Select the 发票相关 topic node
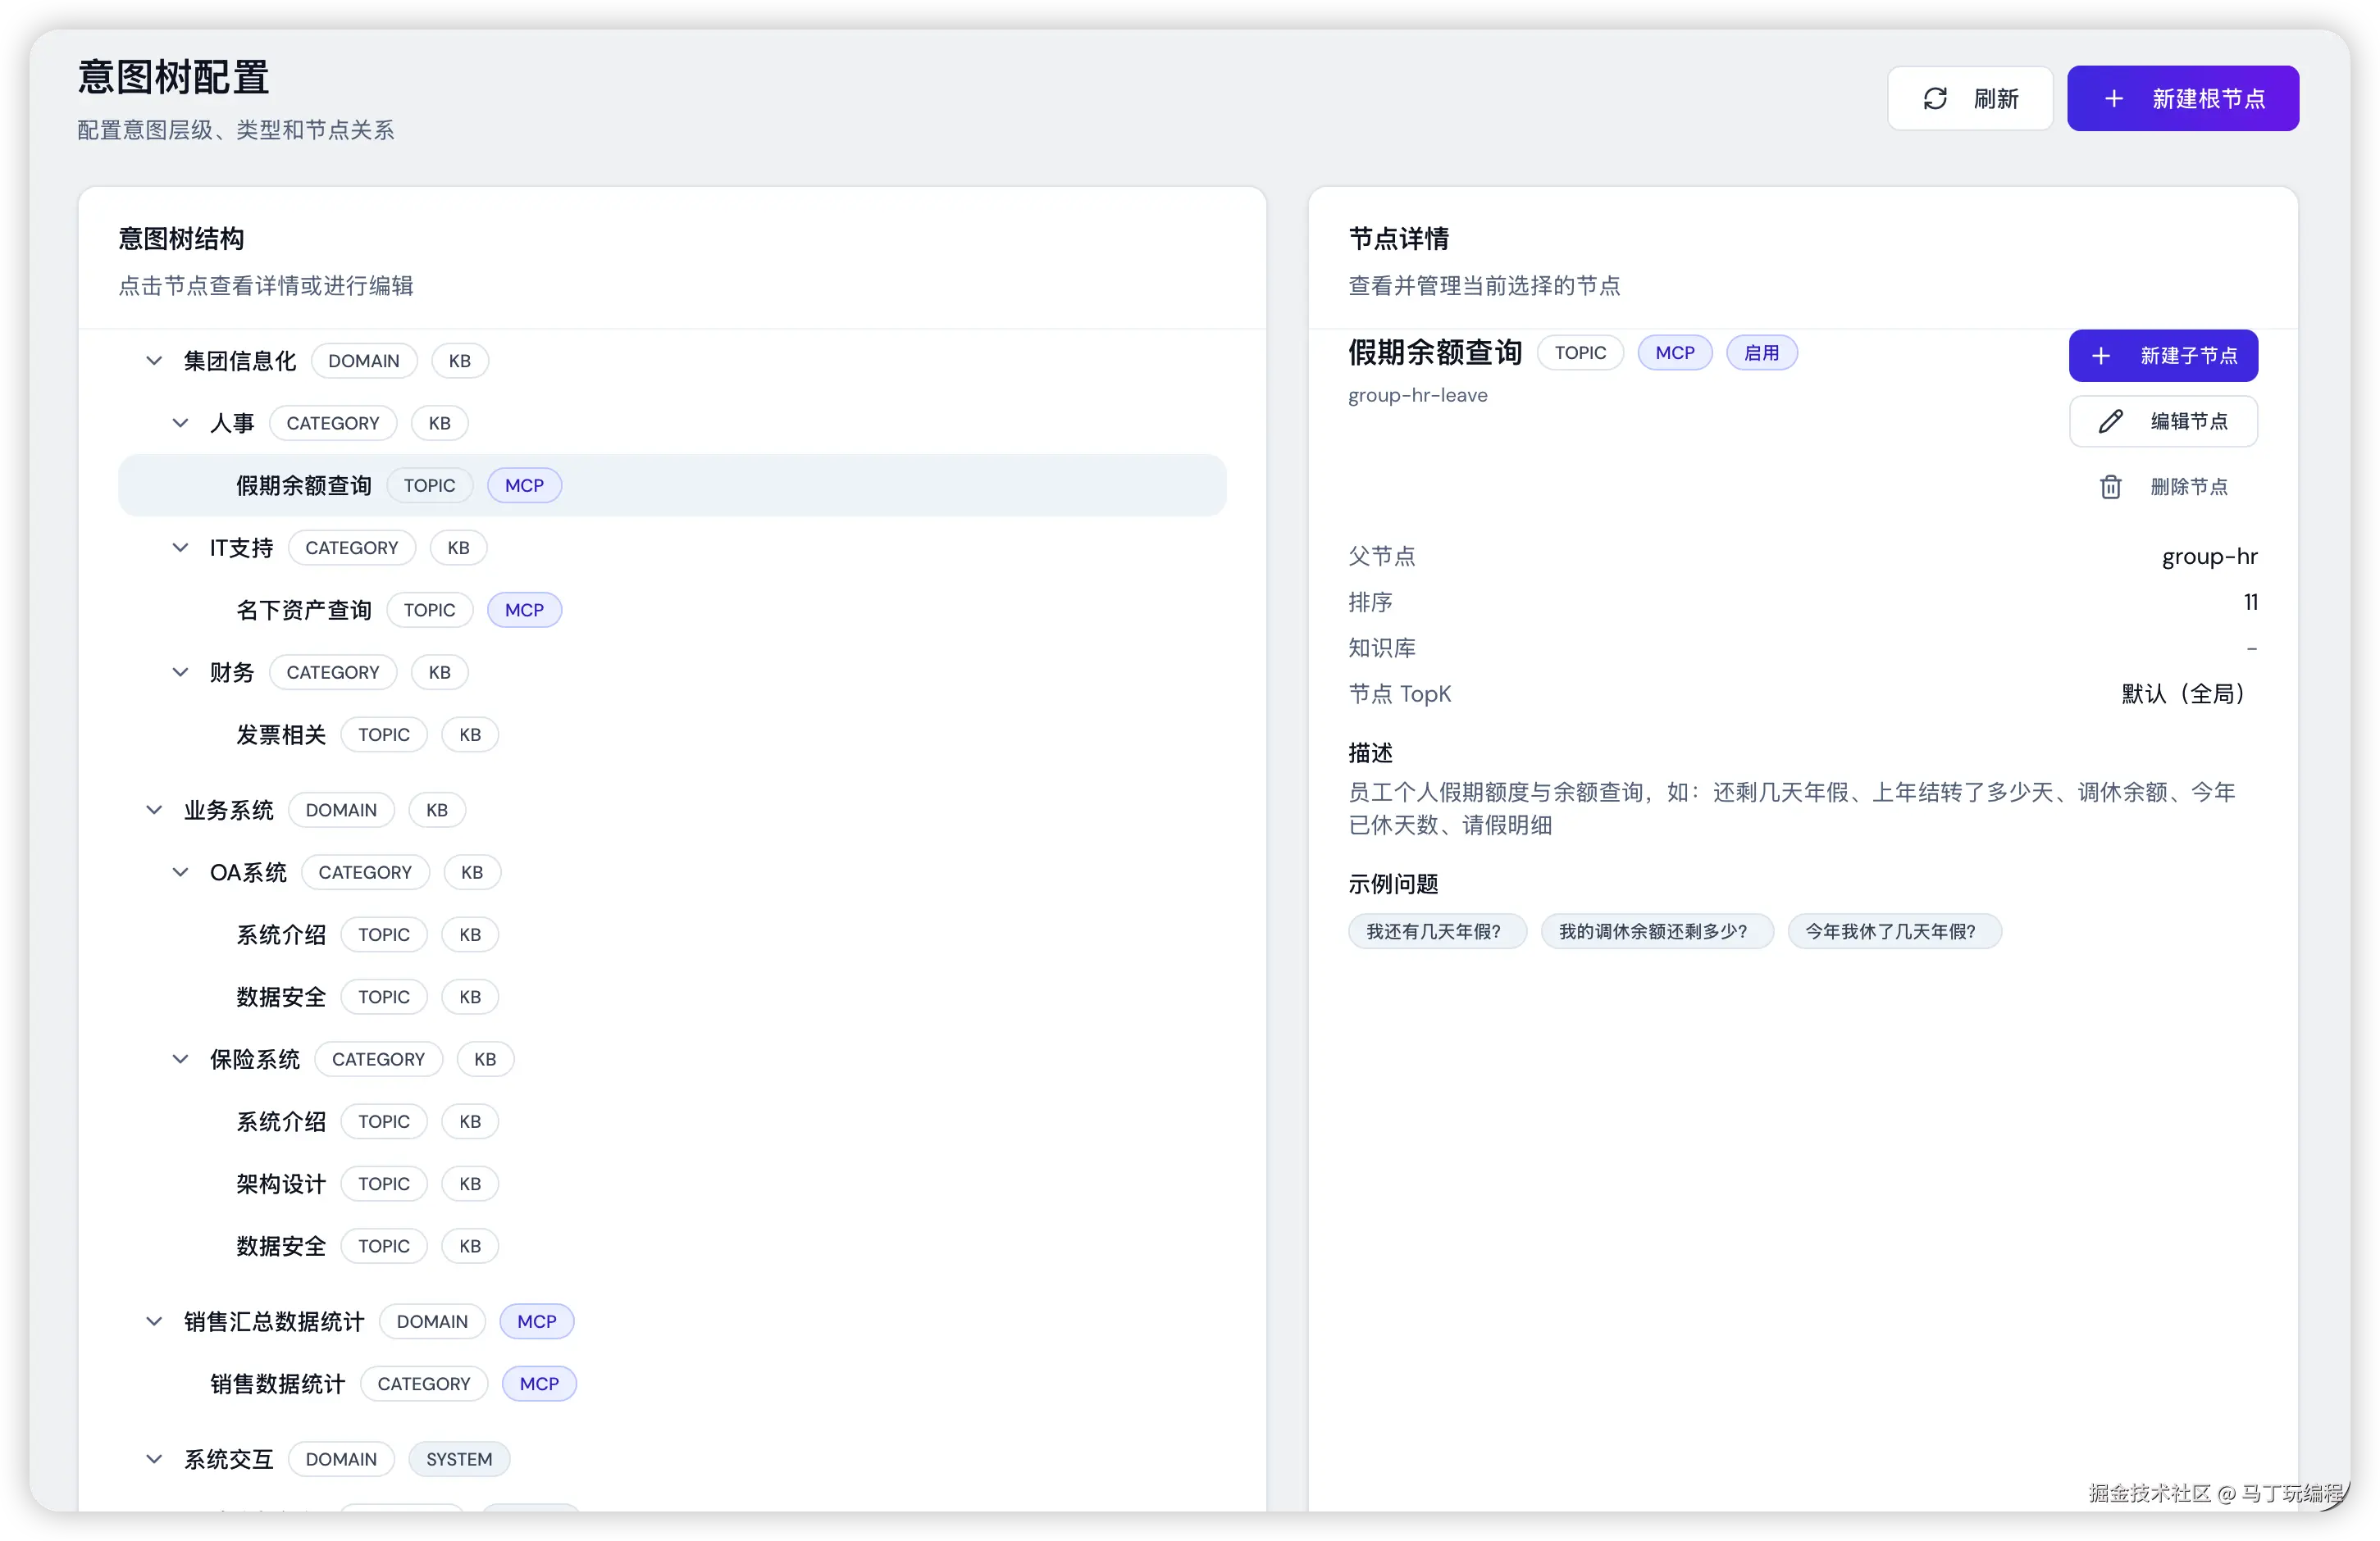Screen dimensions: 2380x1541 [x=281, y=734]
